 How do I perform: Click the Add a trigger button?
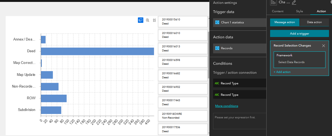pos(299,33)
